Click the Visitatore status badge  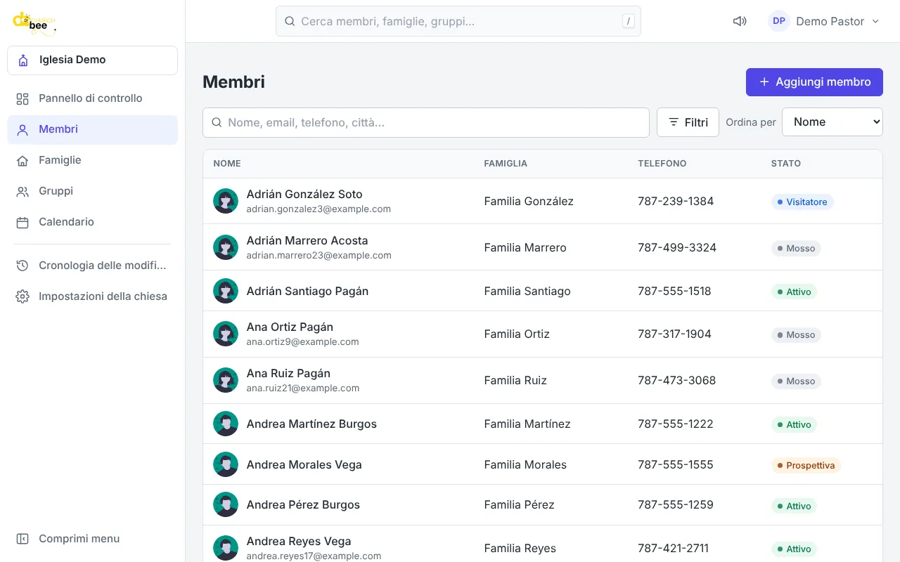802,202
